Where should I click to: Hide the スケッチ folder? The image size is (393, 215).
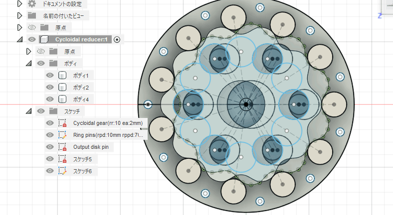(41, 111)
